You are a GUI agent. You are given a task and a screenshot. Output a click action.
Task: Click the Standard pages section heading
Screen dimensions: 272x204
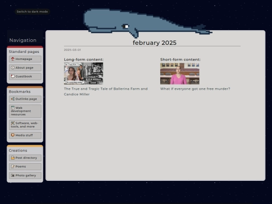pos(24,52)
